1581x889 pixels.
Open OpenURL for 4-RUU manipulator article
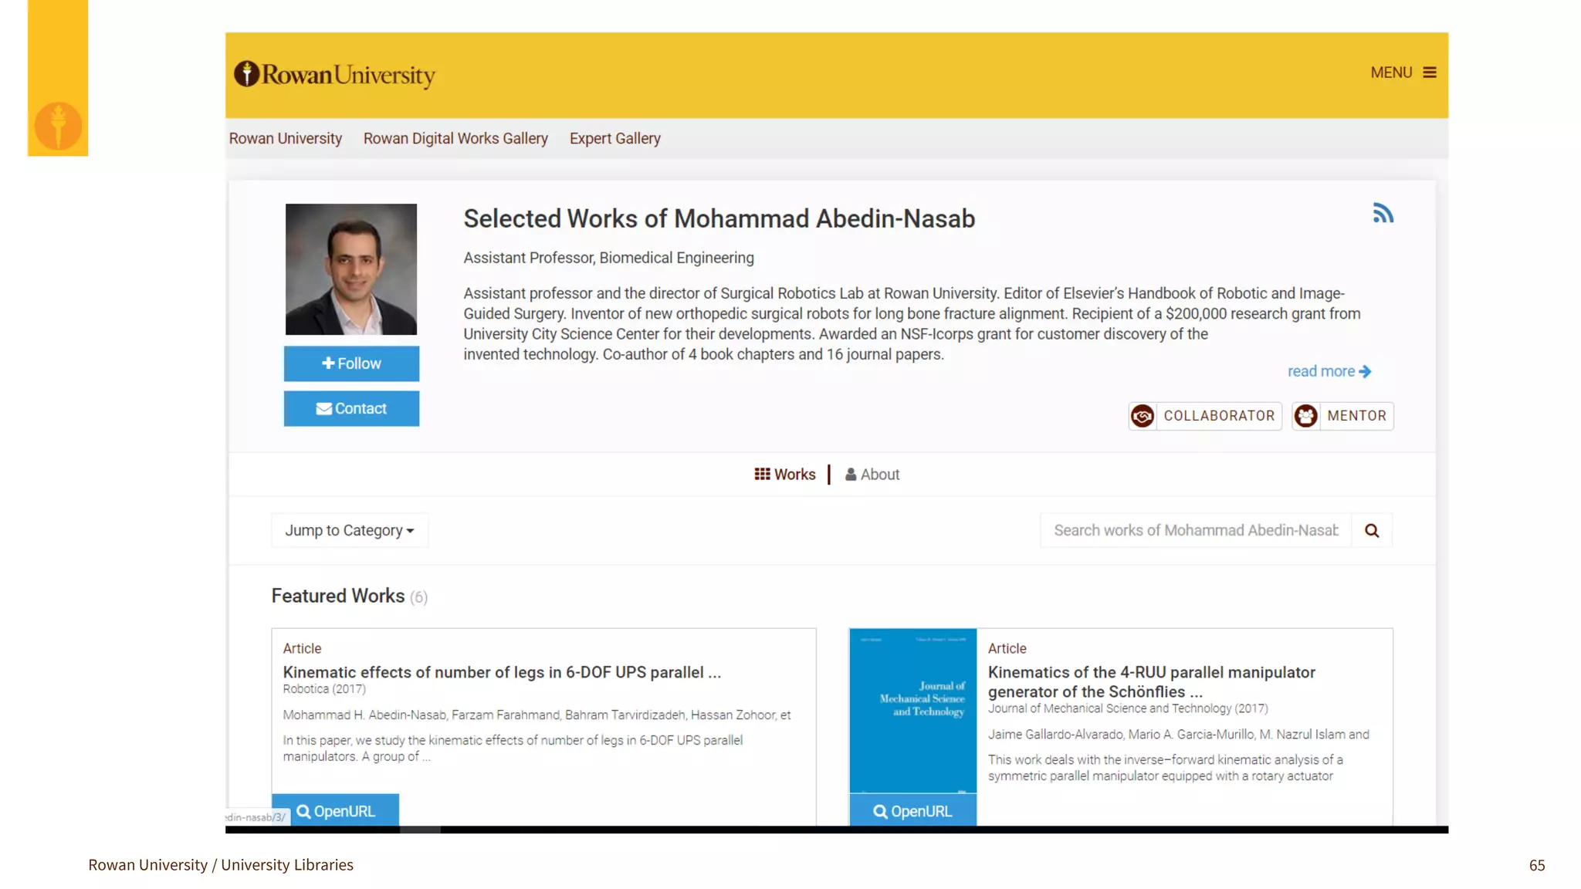[x=912, y=810]
